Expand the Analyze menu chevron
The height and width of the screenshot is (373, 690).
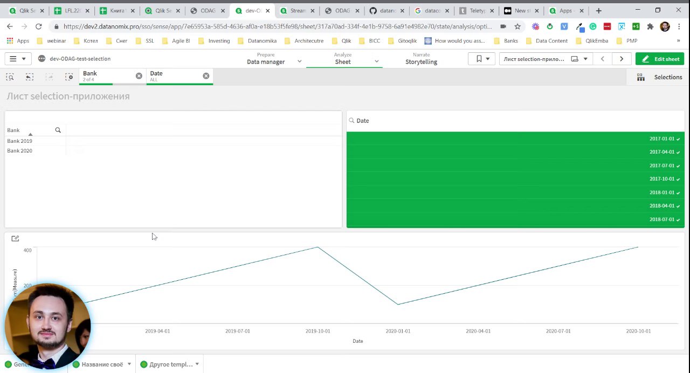[377, 61]
